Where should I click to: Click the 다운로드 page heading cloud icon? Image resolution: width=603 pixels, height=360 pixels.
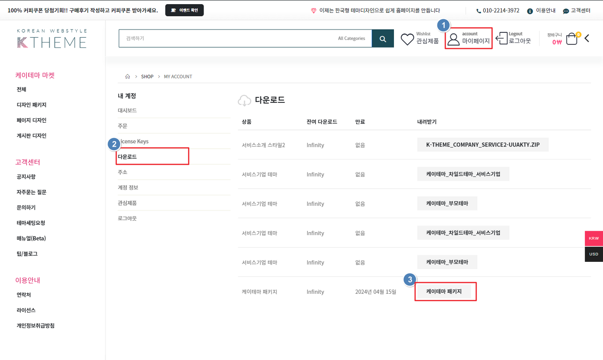point(244,100)
